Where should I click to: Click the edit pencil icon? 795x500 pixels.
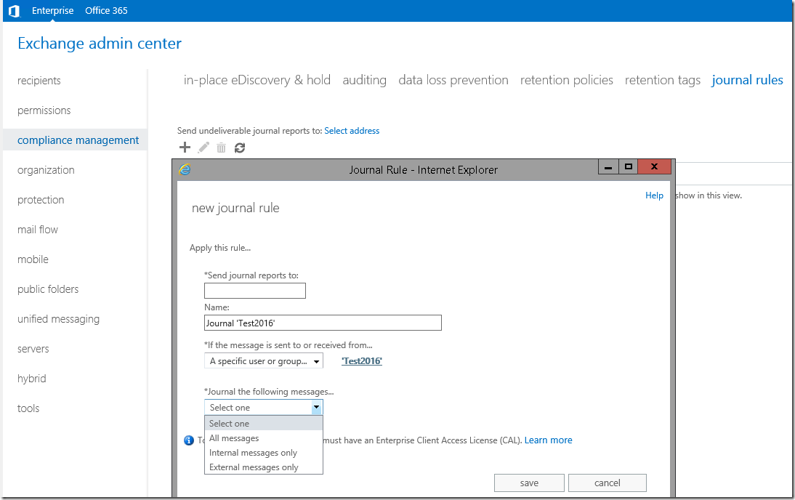click(203, 148)
